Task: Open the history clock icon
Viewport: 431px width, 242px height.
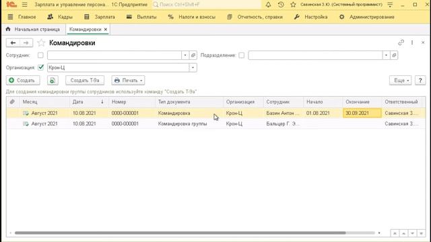Action: (x=281, y=5)
